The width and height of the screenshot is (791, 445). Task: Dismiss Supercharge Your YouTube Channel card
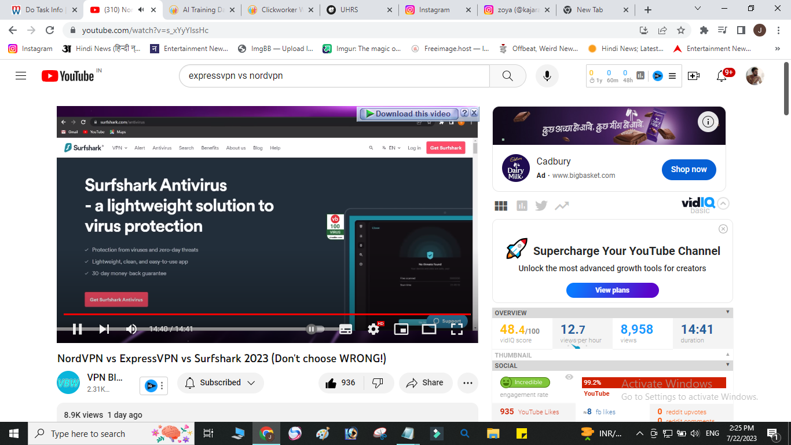point(723,229)
